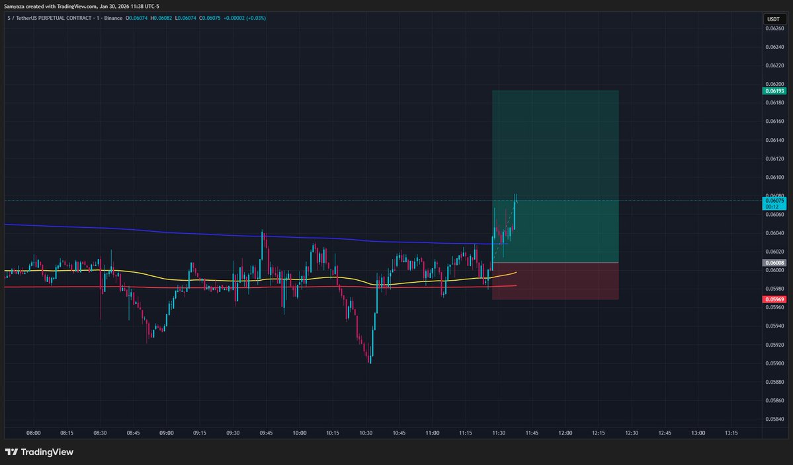Click the 10:00 time axis label
The image size is (793, 465).
(300, 433)
